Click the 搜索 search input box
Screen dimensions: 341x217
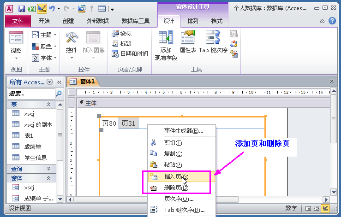tap(31, 94)
